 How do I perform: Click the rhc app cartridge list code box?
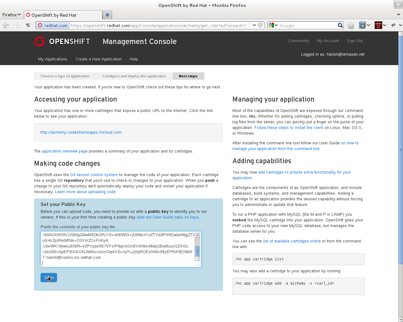[298, 259]
